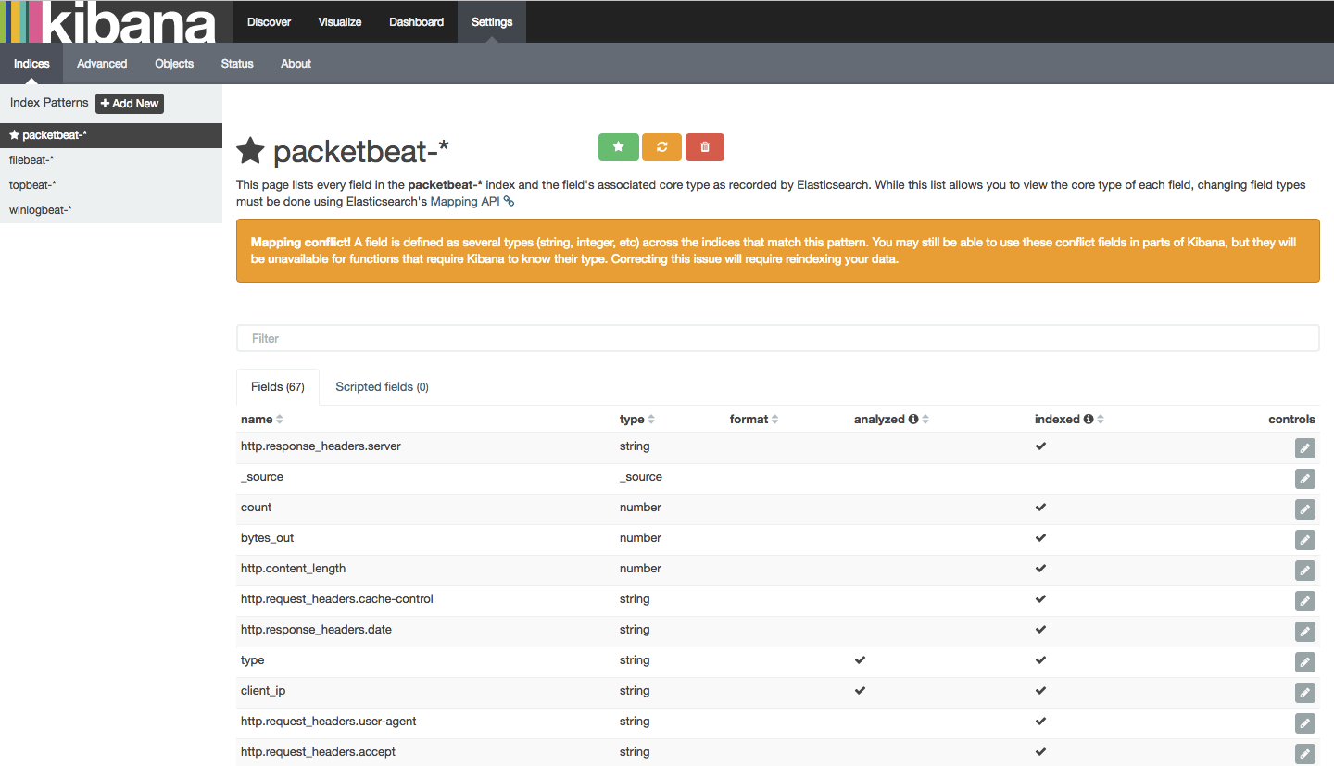Click http.response_headers.server field name

[x=321, y=446]
